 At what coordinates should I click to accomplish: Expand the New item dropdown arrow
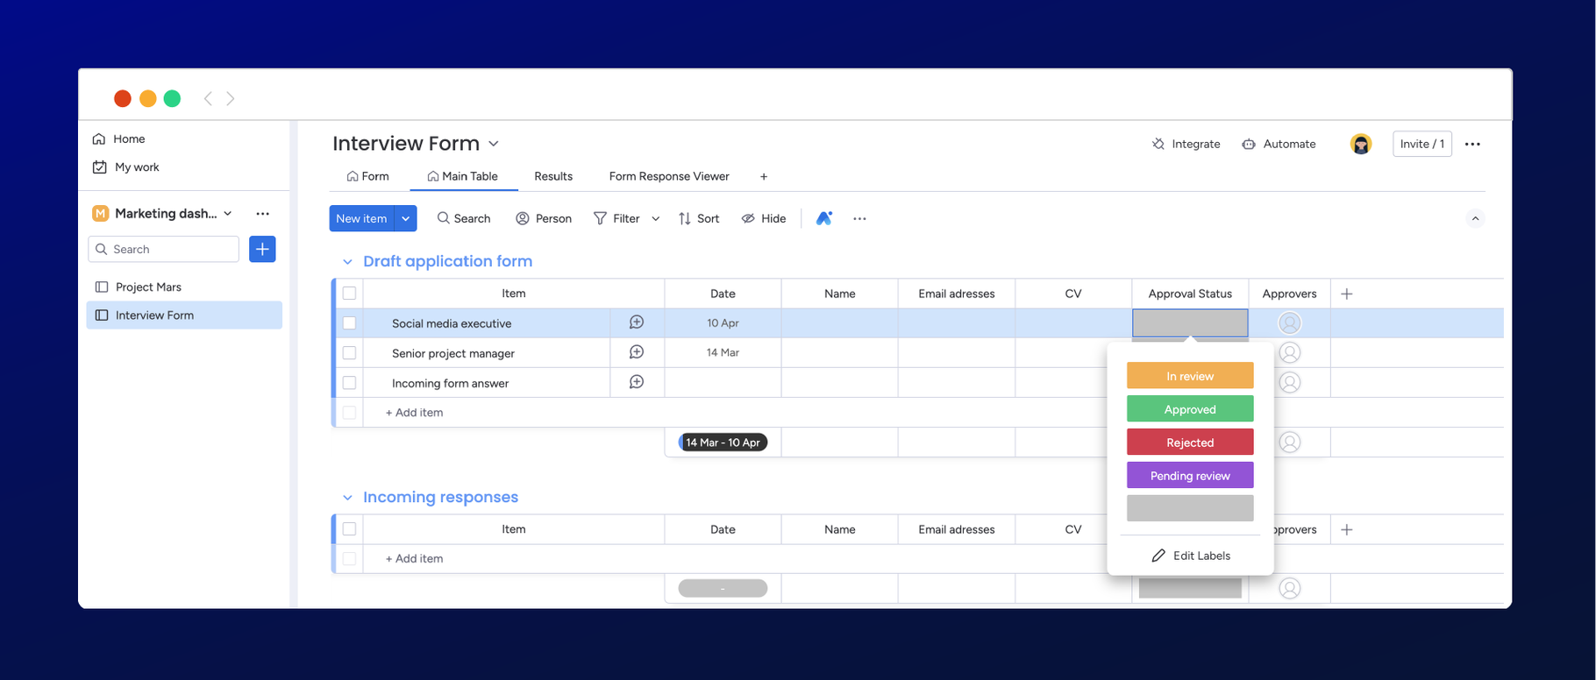(405, 218)
